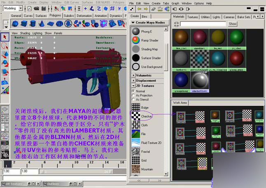
Task: Switch to the Lights tab in Hypershade
Action: (216, 17)
